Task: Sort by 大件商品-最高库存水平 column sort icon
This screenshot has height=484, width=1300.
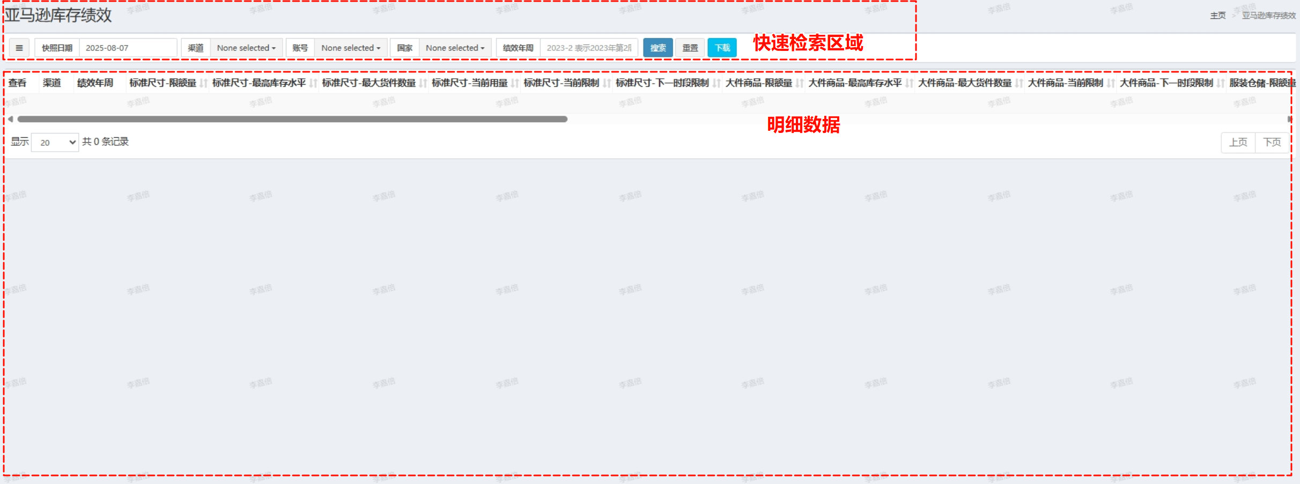Action: (909, 83)
